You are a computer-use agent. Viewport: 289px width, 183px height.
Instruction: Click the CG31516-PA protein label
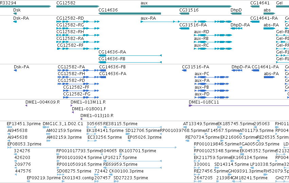click(x=196, y=67)
